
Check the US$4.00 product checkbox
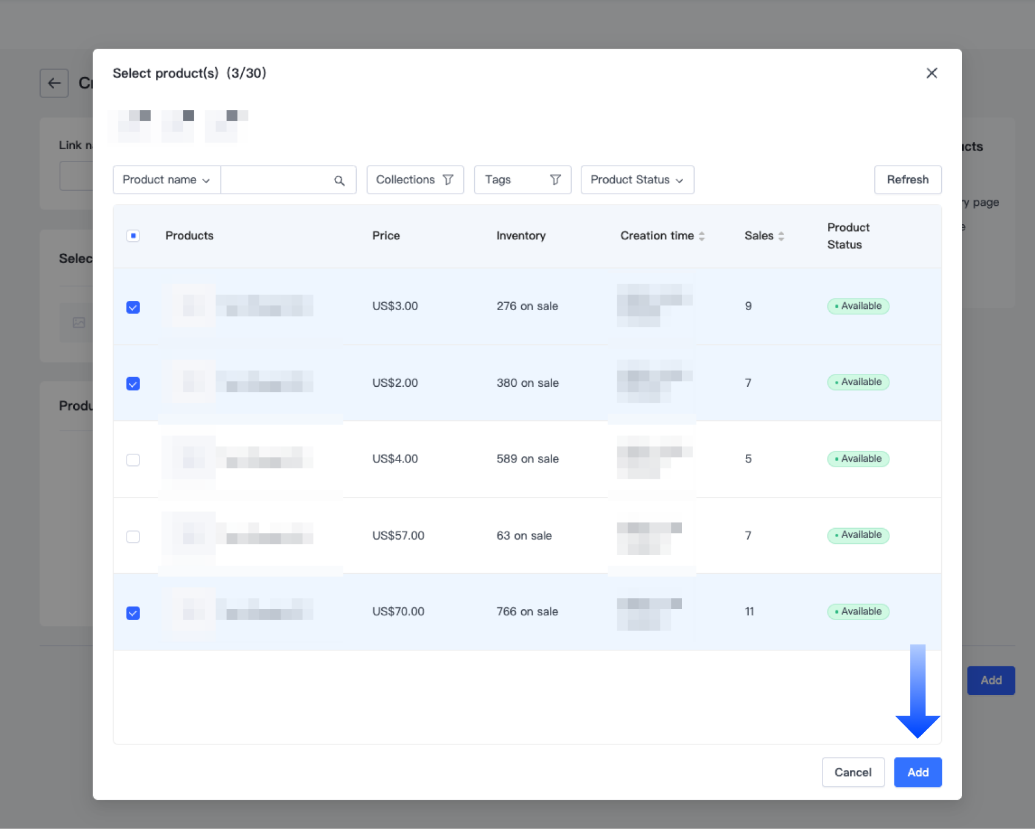pos(133,460)
